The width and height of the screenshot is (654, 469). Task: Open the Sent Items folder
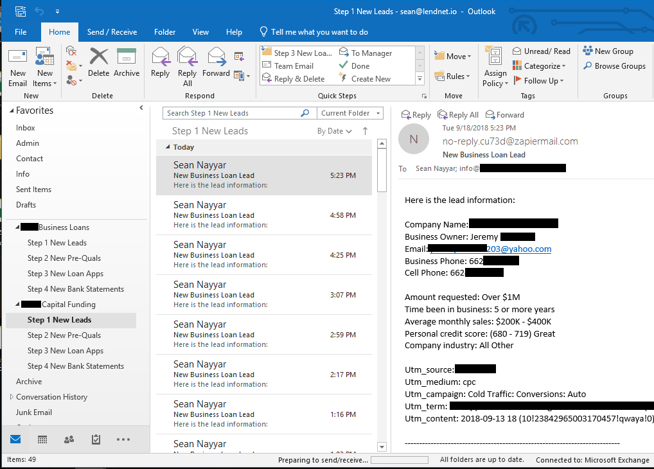pyautogui.click(x=34, y=190)
